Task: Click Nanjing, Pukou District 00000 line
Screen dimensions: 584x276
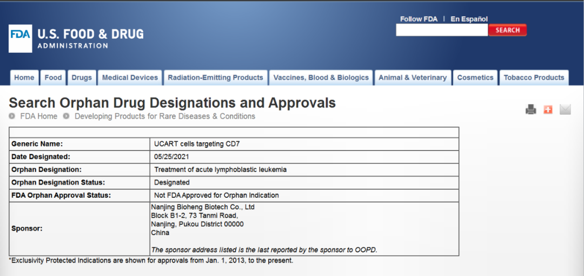Action: coord(197,224)
